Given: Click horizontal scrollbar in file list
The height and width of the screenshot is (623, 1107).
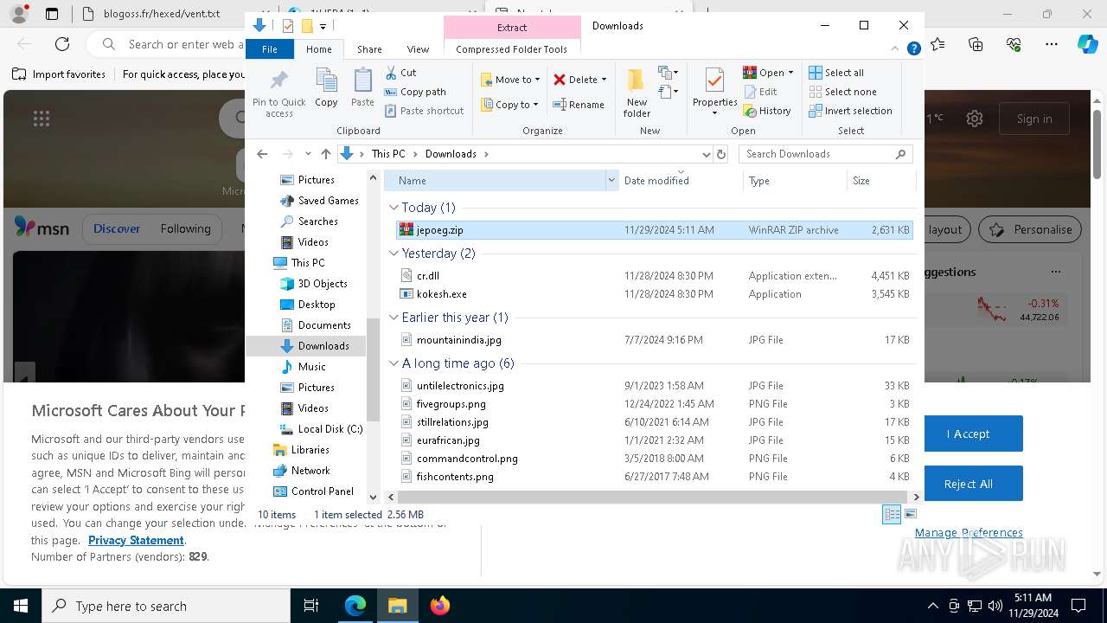Looking at the screenshot, I should 653,497.
